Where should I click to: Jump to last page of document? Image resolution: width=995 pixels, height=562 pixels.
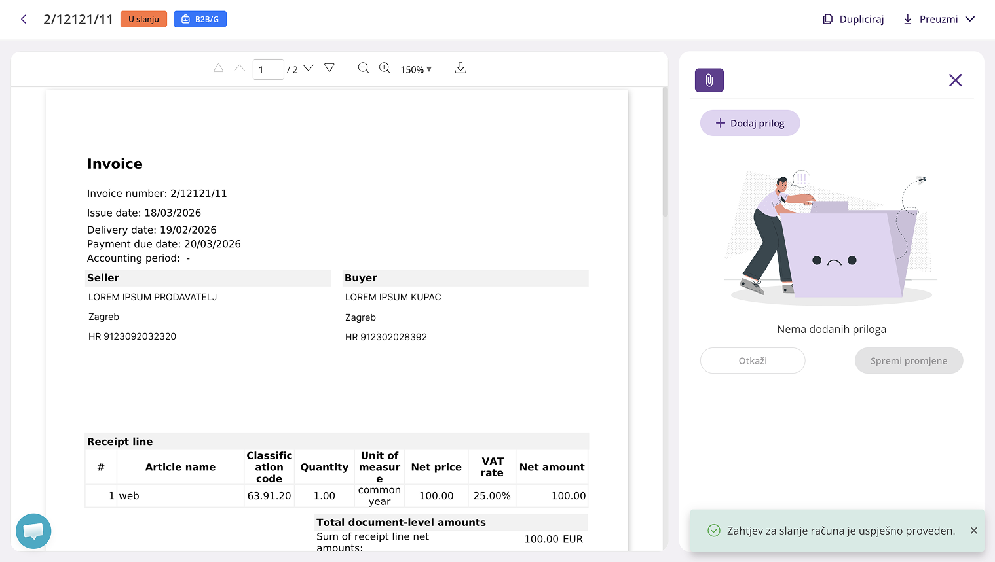329,68
